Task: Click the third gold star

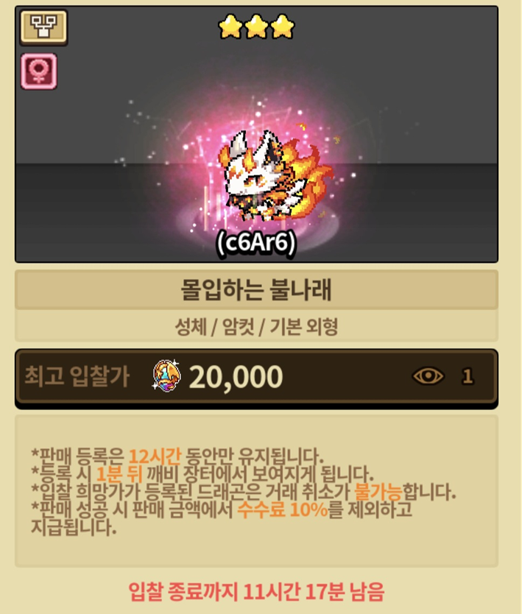Action: coord(282,27)
